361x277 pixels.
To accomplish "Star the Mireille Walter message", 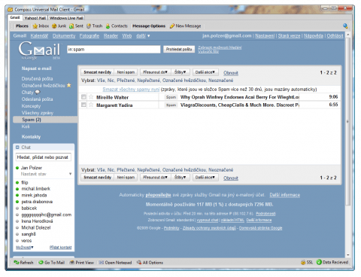I will pyautogui.click(x=91, y=97).
